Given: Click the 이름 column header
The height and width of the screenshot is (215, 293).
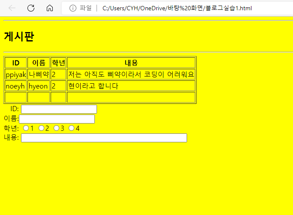Looking at the screenshot, I should (x=39, y=63).
